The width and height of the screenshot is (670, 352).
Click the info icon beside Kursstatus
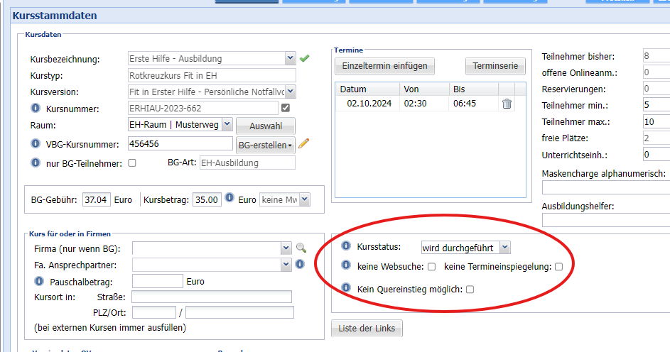click(x=347, y=247)
